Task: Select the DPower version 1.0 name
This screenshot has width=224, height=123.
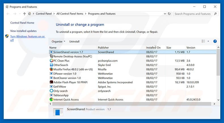Action: pos(65,74)
